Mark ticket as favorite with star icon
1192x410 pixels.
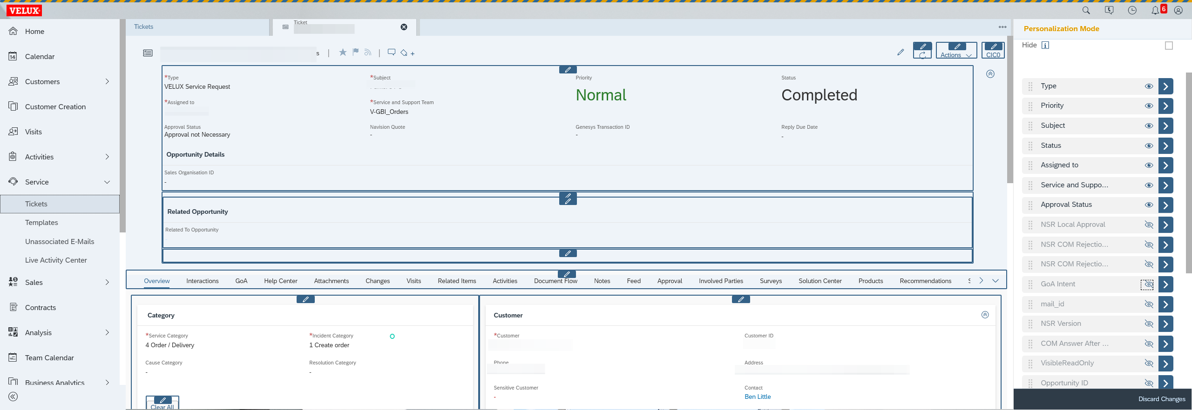(x=343, y=52)
